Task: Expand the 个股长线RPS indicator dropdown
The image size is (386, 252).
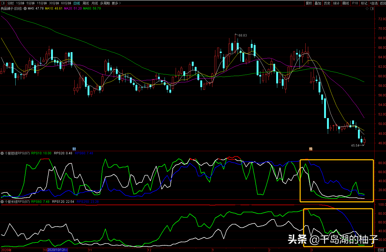Action: coord(2,202)
